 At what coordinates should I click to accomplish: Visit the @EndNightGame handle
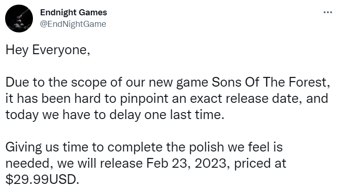(73, 24)
